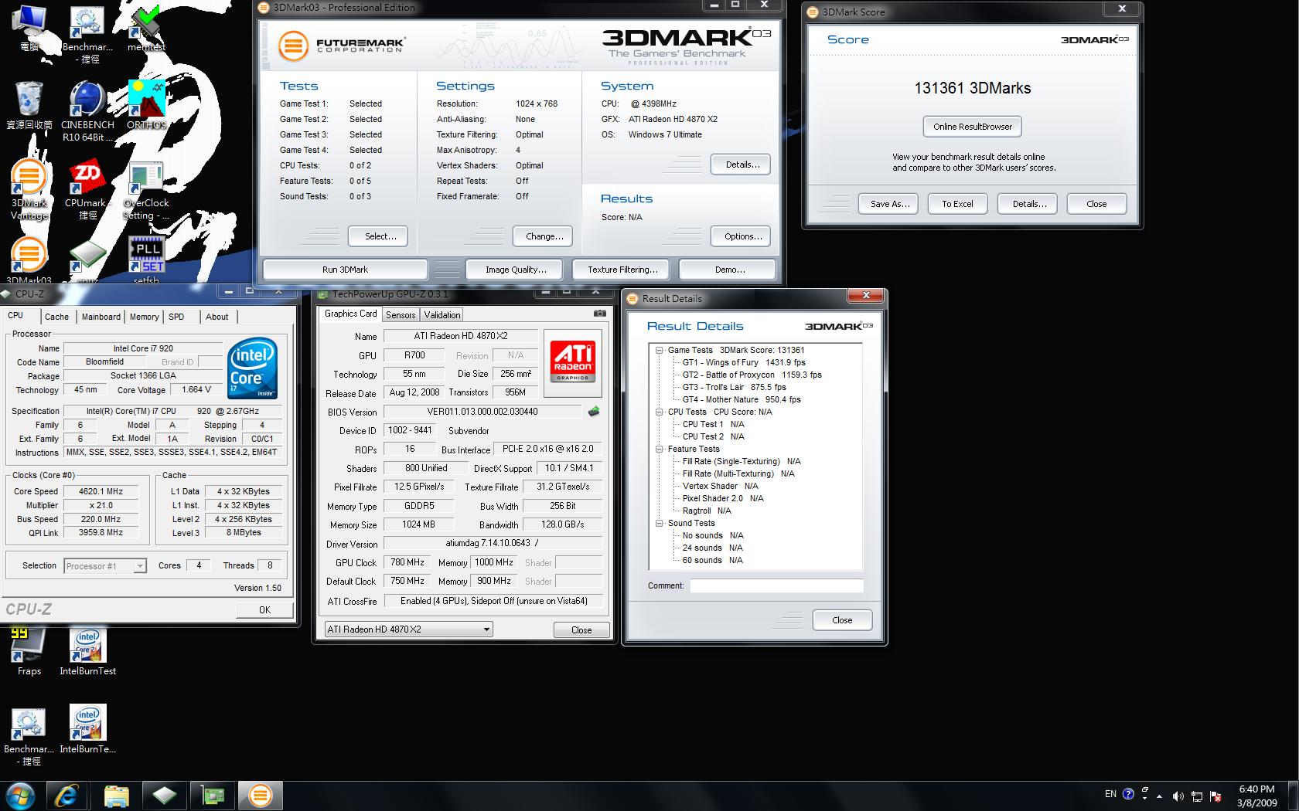This screenshot has width=1299, height=811.
Task: Open Windows Explorer folder taskbar icon
Action: 116,796
